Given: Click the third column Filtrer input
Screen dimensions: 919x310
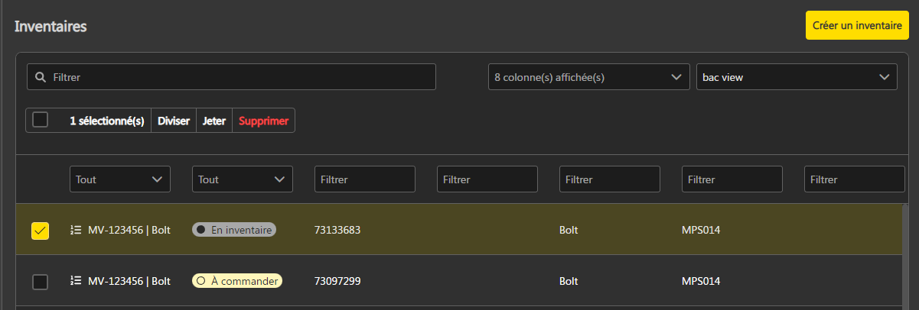Looking at the screenshot, I should point(364,179).
